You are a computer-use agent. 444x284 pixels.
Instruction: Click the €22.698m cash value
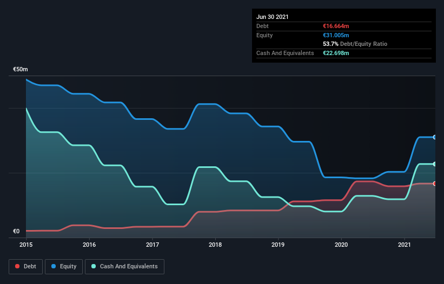[x=336, y=53]
